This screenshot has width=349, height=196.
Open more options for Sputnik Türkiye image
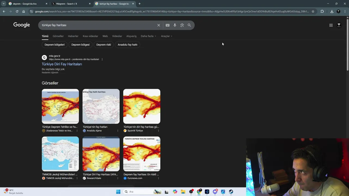point(158,131)
